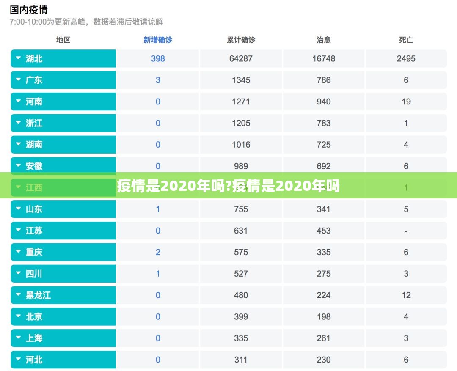Click the arrow beside 江苏

tap(18, 231)
